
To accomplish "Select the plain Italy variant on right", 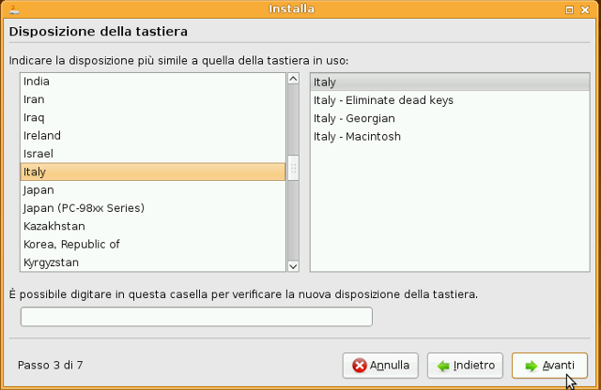I will click(450, 82).
